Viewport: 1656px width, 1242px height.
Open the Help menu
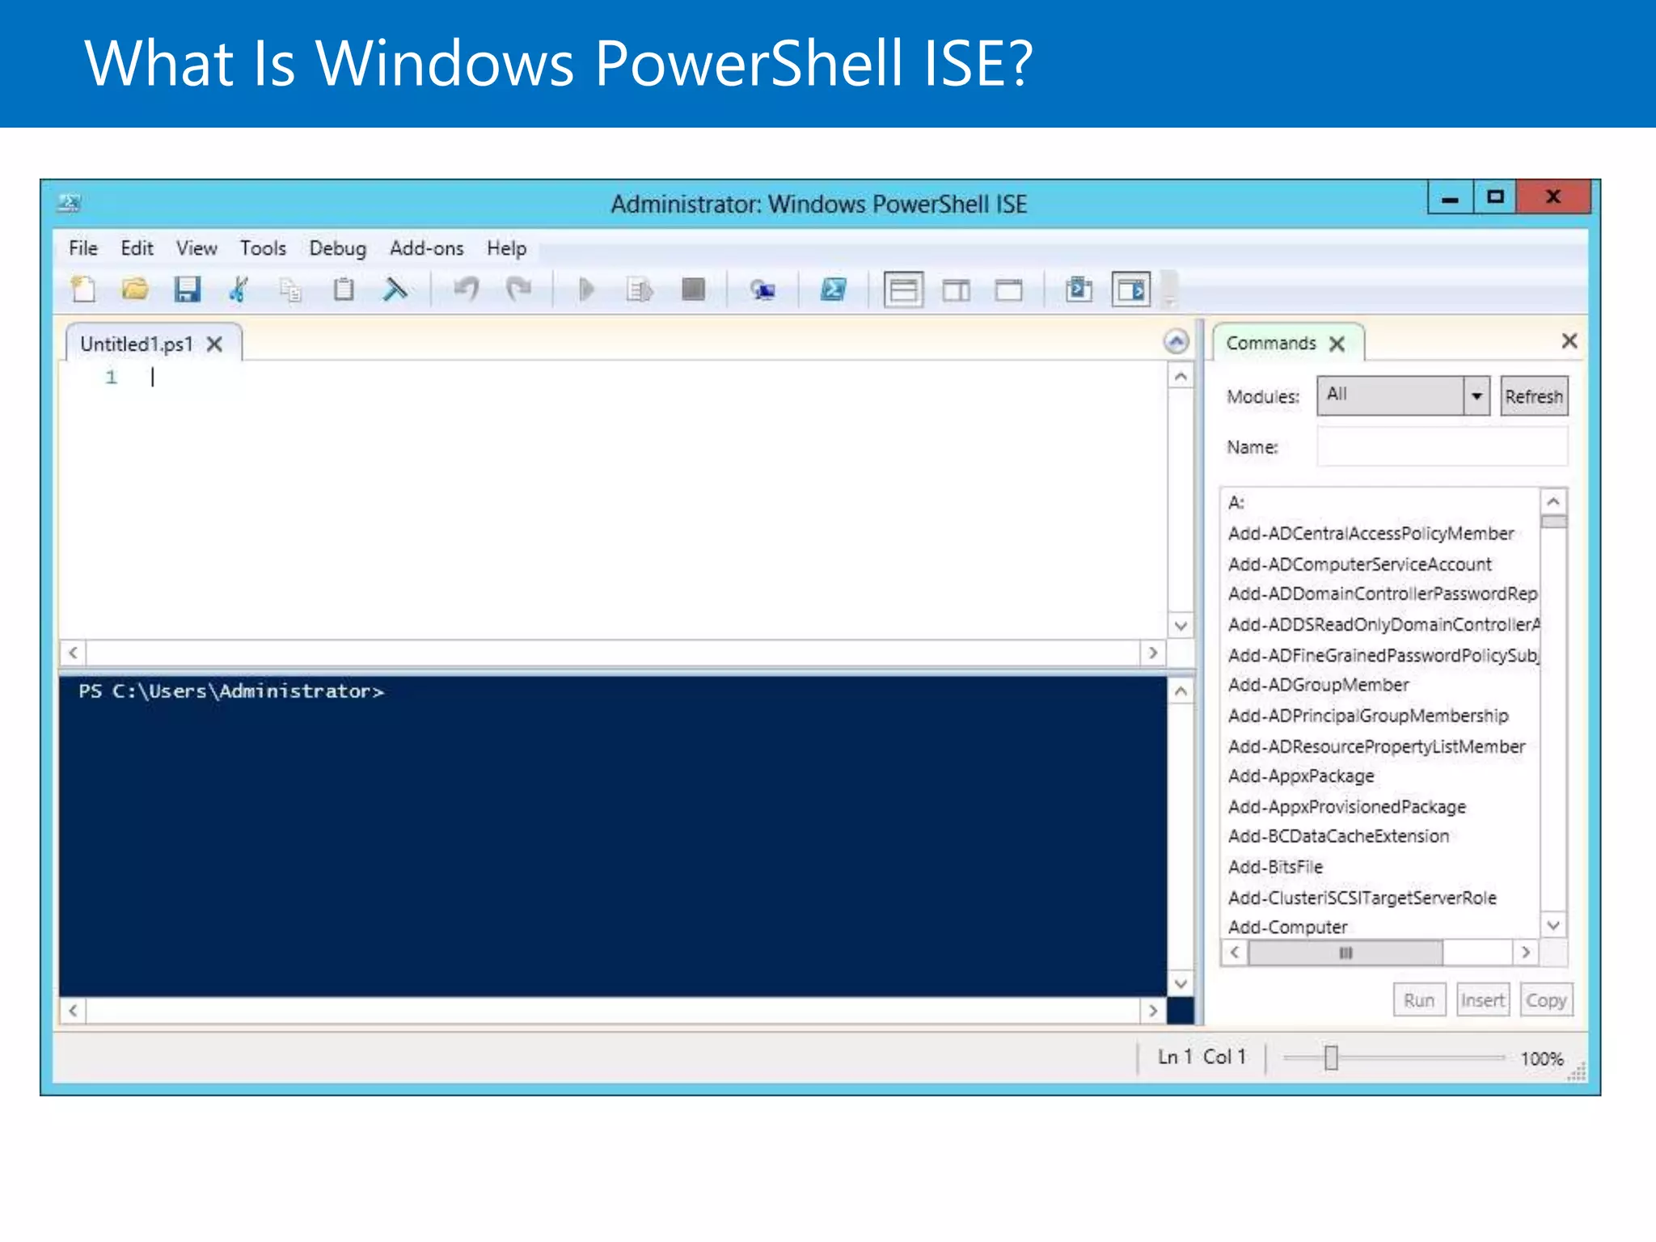[x=506, y=248]
